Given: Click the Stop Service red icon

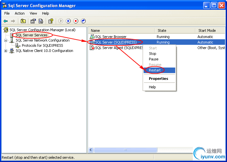Looking at the screenshot, I should 76,21.
